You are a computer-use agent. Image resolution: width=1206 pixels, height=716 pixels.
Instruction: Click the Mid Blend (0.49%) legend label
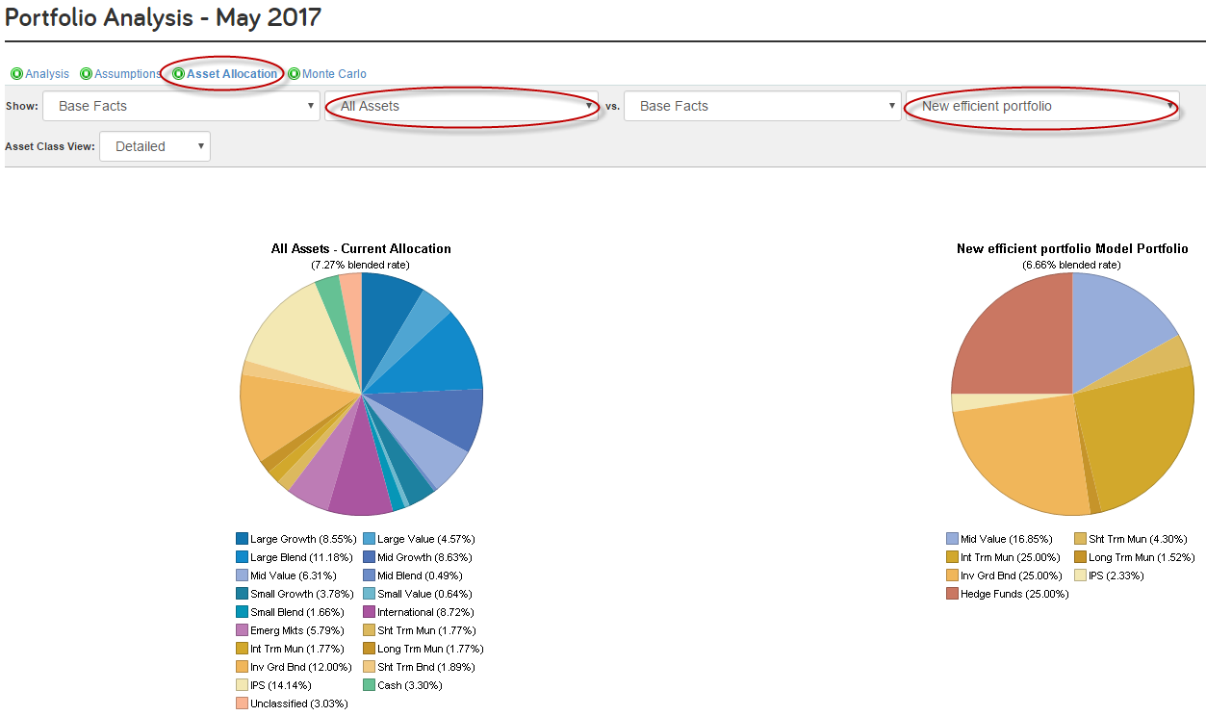(x=424, y=575)
